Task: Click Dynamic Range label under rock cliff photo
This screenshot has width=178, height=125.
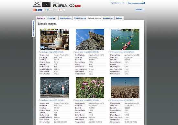Action: pyautogui.click(x=80, y=62)
